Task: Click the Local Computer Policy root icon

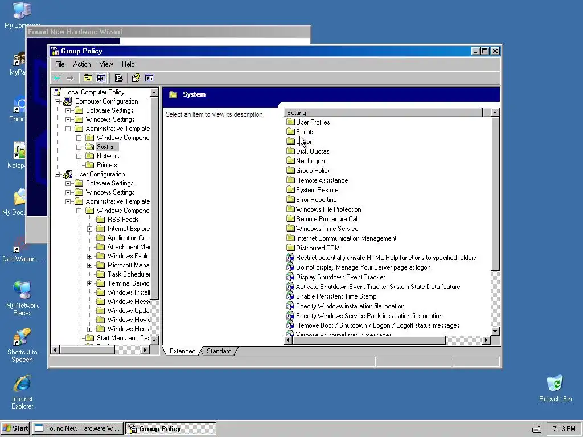Action: click(x=58, y=92)
